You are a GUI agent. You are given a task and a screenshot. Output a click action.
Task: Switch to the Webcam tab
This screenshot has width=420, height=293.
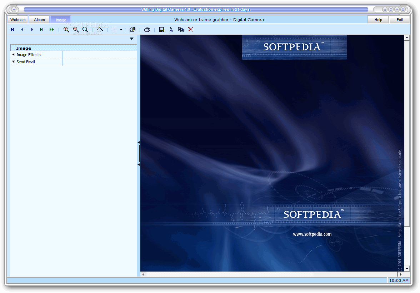coord(18,20)
